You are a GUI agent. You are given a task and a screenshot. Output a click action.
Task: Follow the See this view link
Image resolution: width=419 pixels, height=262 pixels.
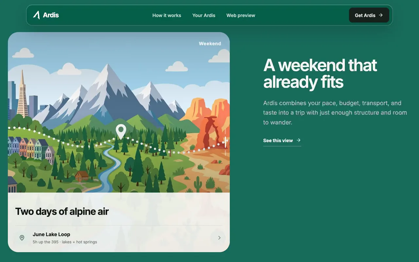tap(282, 140)
